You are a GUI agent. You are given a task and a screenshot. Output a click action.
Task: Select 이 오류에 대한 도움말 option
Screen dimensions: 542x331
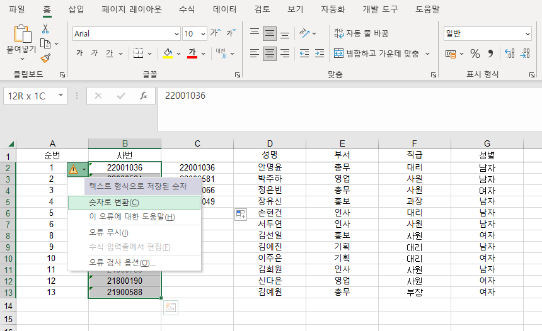[134, 216]
